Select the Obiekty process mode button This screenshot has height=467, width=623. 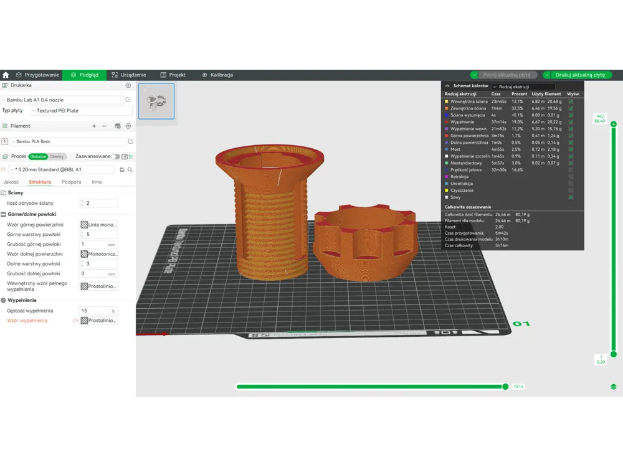point(57,156)
